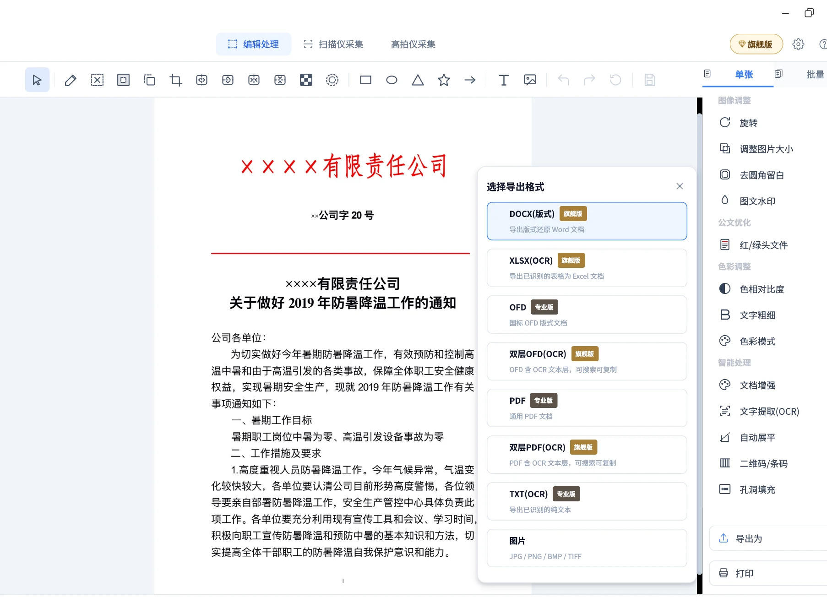Pick the mosaic checkerboard tool

click(306, 80)
